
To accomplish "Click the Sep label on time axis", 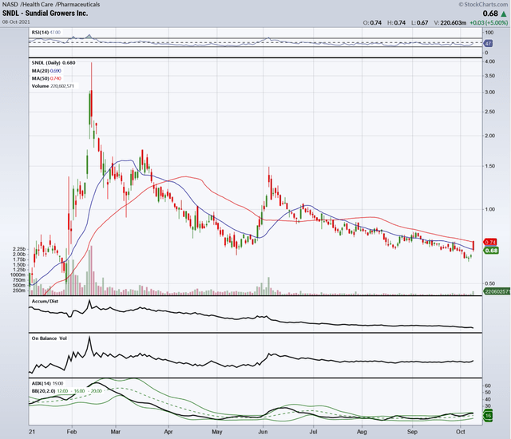I will 412,432.
